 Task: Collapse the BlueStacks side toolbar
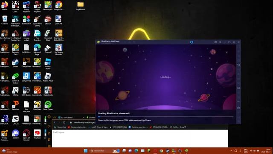click(x=238, y=42)
